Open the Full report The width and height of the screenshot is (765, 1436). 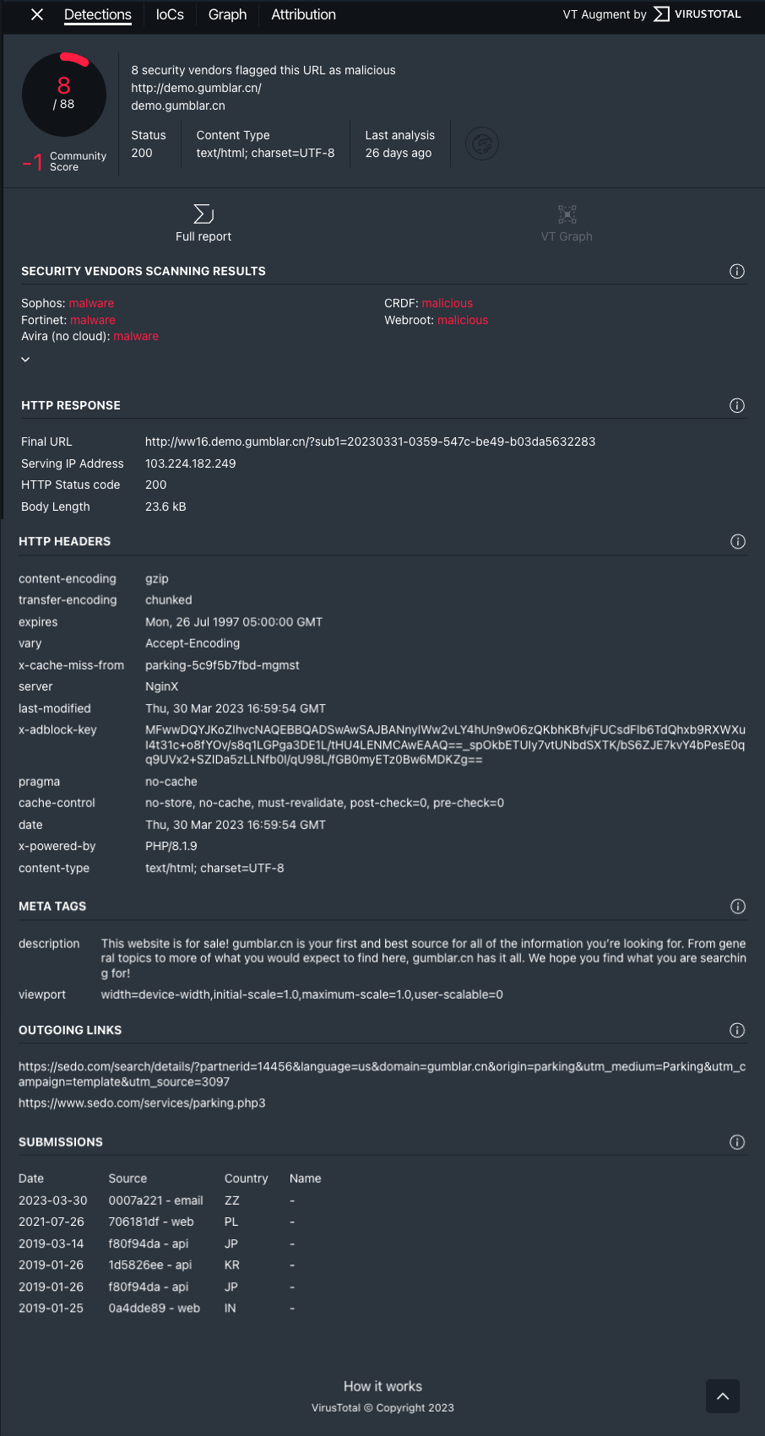pos(203,223)
